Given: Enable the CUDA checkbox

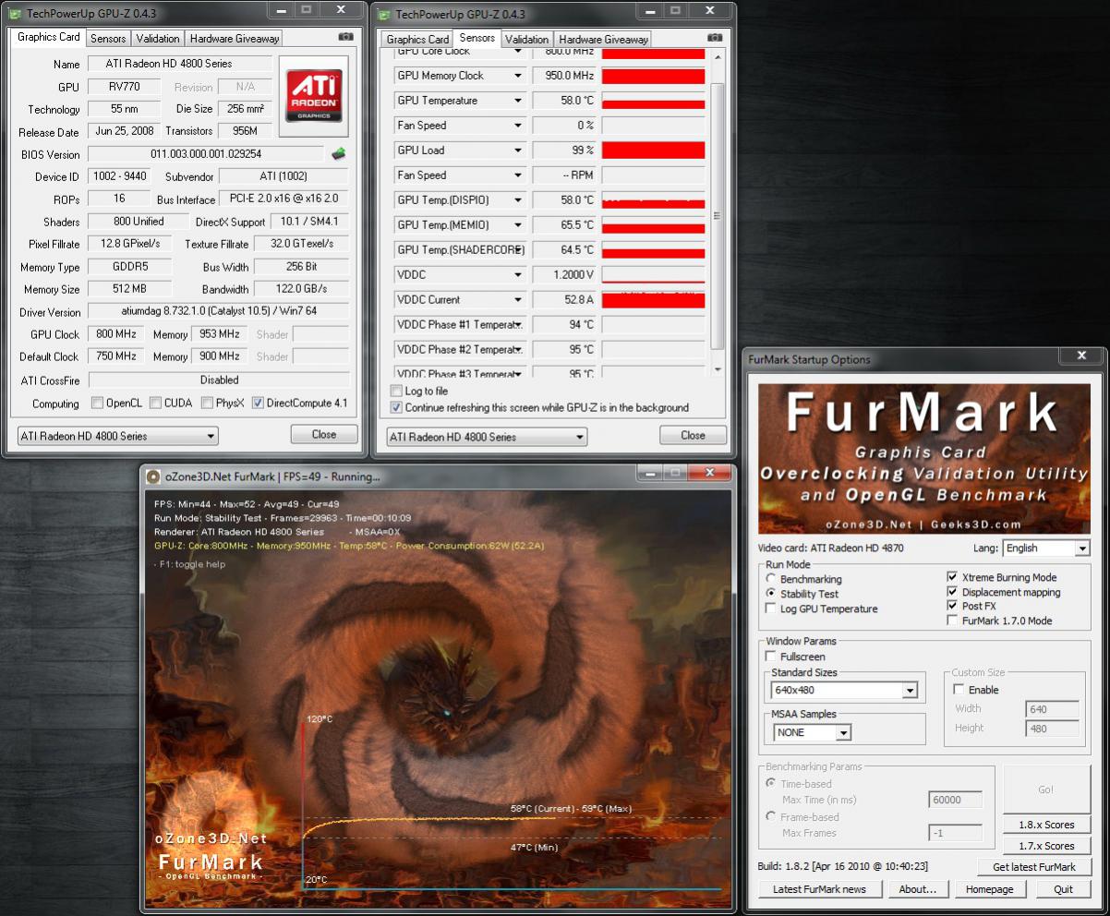Looking at the screenshot, I should [x=156, y=403].
